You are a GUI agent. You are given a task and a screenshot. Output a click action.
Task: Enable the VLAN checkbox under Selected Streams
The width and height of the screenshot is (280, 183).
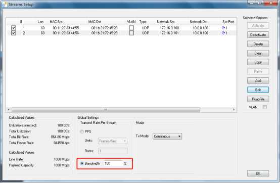[x=265, y=107]
